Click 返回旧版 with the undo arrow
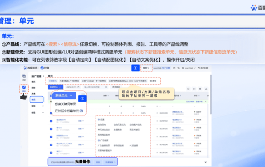The height and width of the screenshot is (167, 265). pos(203,68)
